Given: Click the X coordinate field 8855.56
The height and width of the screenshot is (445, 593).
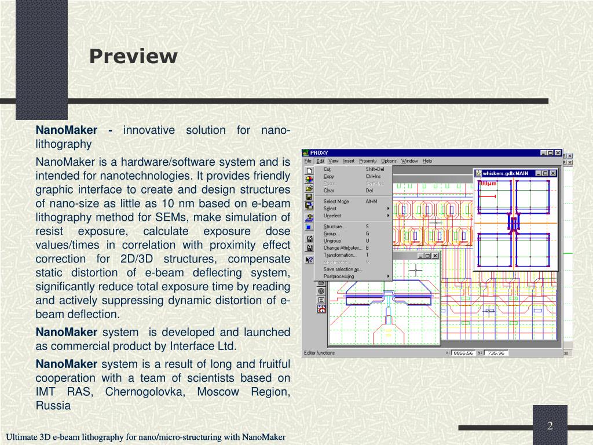Looking at the screenshot, I should pyautogui.click(x=464, y=353).
